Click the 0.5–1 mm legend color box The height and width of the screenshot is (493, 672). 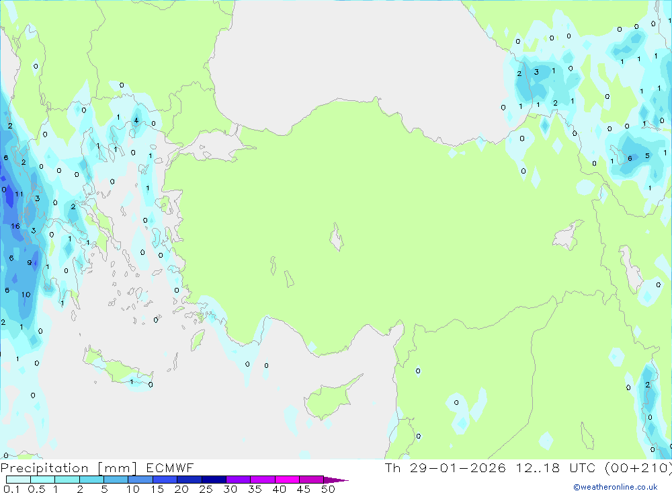pyautogui.click(x=43, y=480)
